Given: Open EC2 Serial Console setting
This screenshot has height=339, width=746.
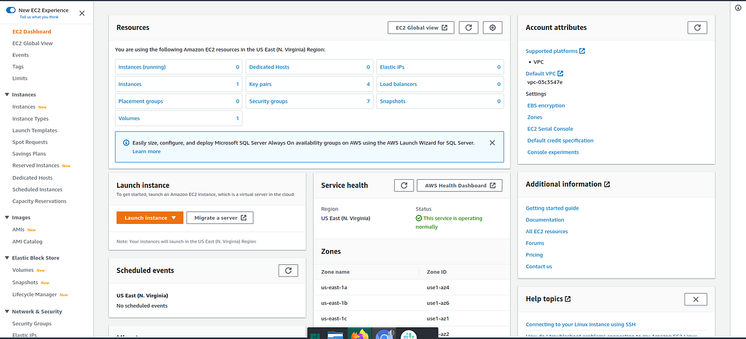Looking at the screenshot, I should tap(550, 129).
